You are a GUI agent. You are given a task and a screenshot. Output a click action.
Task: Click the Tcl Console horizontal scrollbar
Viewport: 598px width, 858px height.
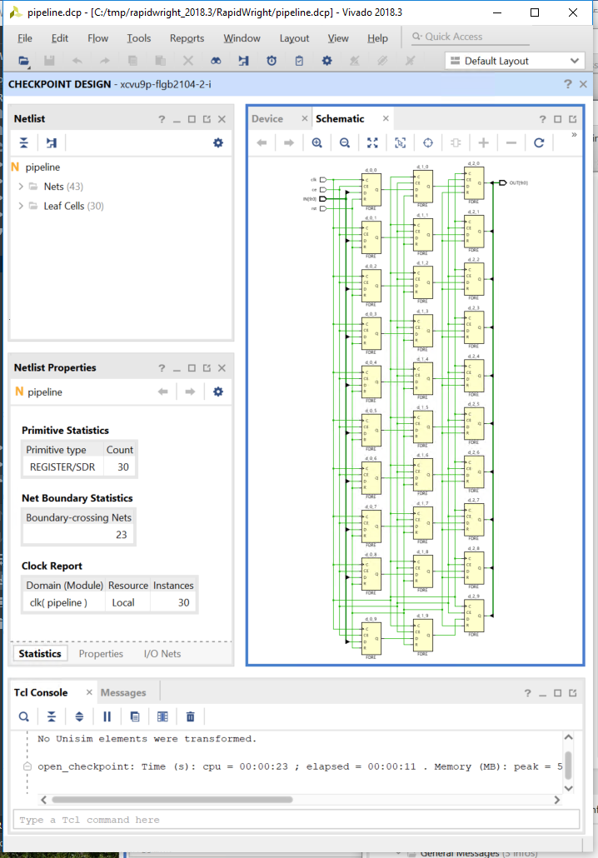pyautogui.click(x=172, y=800)
